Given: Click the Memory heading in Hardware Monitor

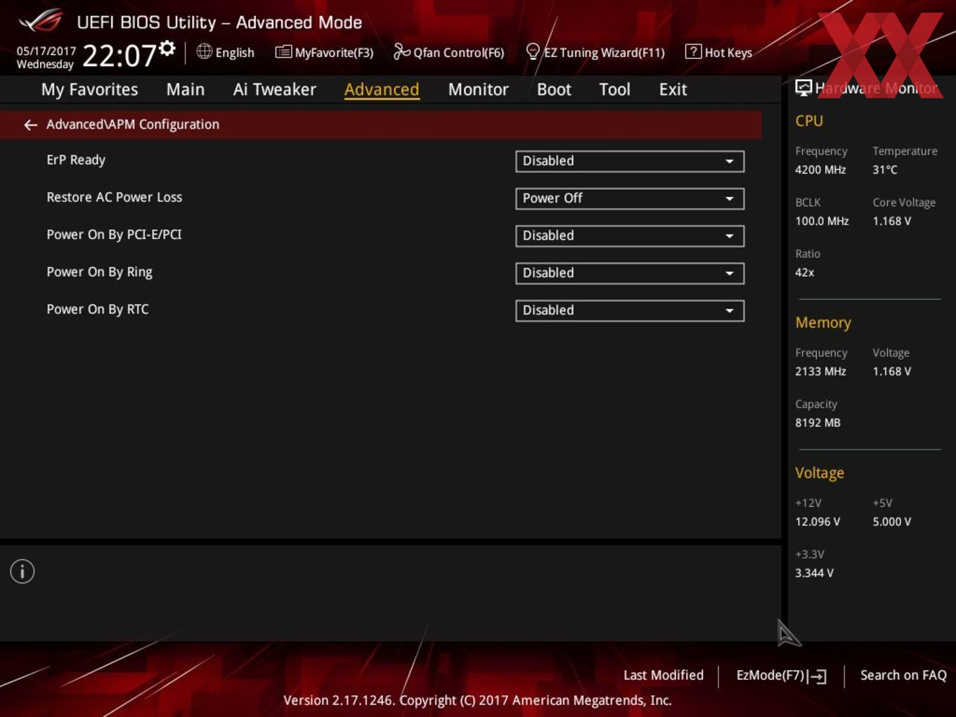Looking at the screenshot, I should 823,323.
